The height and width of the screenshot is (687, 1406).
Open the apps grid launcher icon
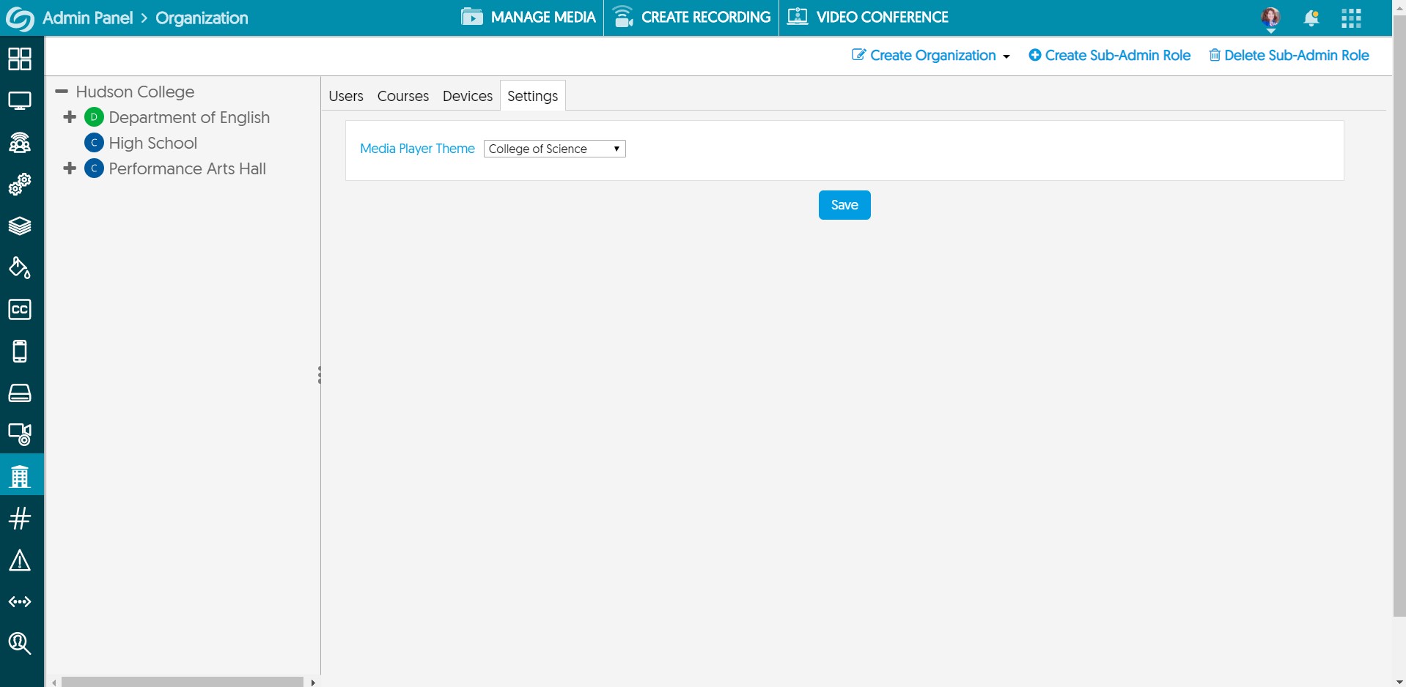(x=1351, y=18)
